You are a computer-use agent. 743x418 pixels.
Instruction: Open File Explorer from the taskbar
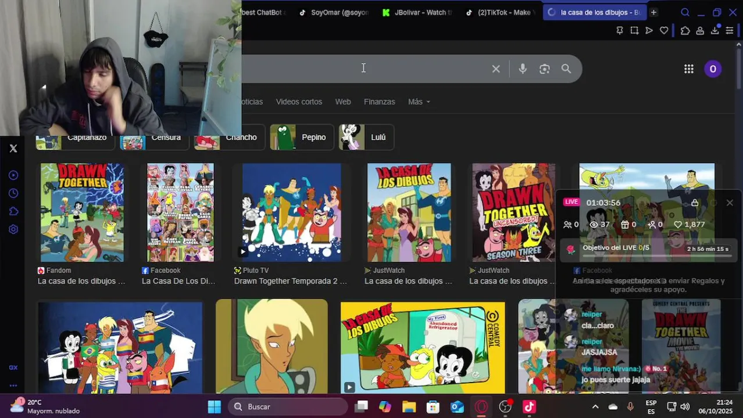[x=409, y=407]
